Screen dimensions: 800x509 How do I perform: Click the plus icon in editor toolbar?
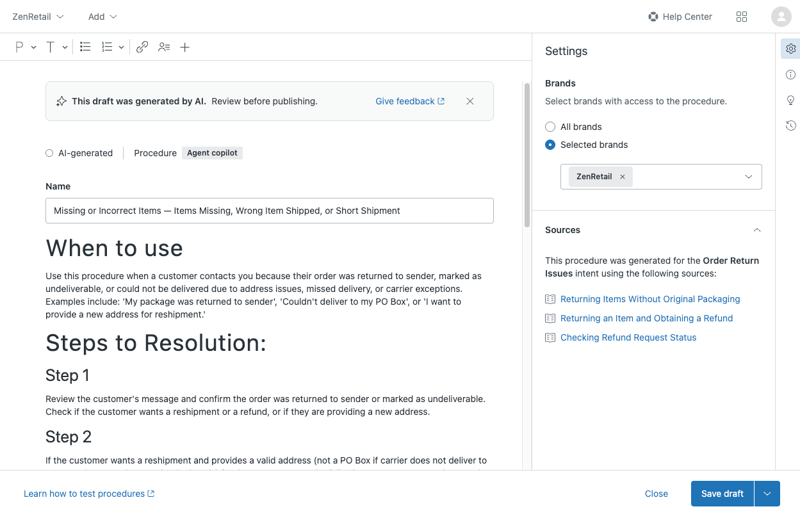coord(184,47)
